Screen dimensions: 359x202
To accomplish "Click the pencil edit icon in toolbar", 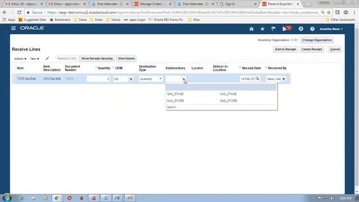I will (47, 58).
